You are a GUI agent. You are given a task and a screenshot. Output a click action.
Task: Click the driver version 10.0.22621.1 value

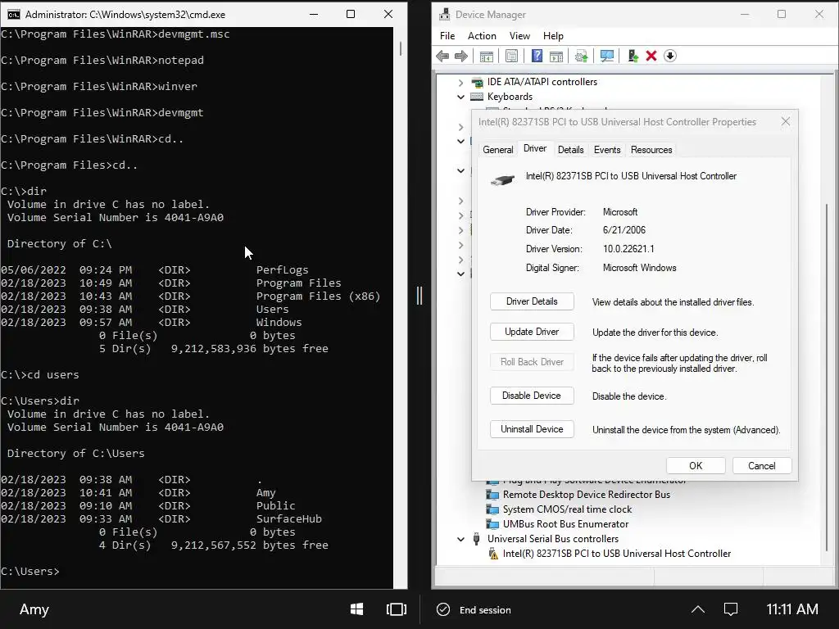(x=628, y=249)
